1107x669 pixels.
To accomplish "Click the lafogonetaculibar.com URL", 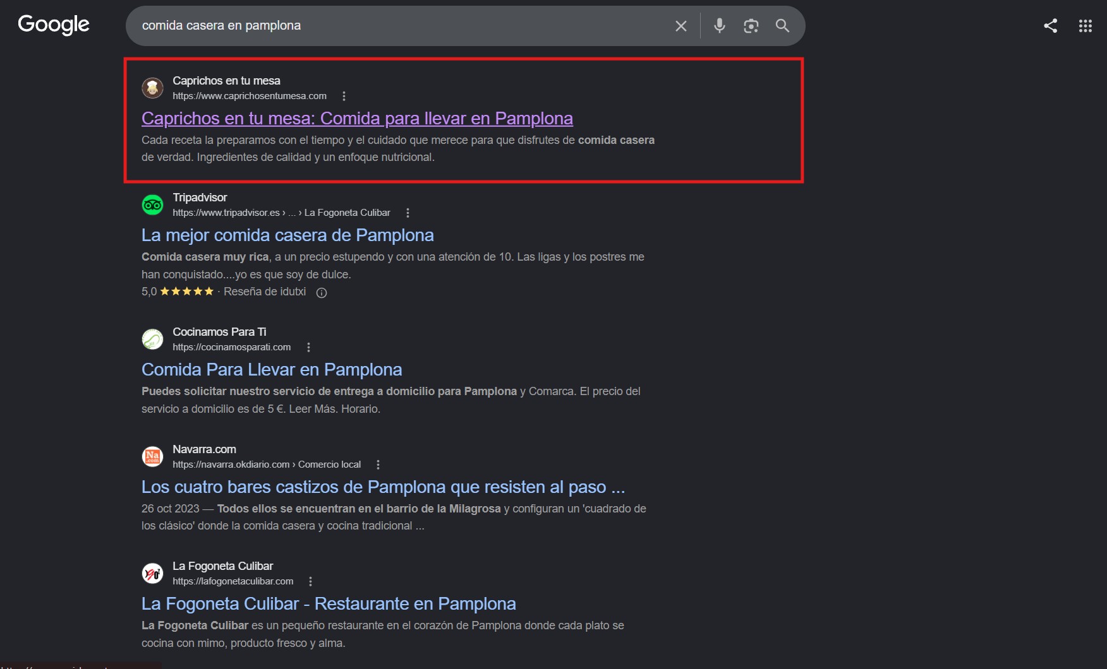I will click(x=233, y=581).
